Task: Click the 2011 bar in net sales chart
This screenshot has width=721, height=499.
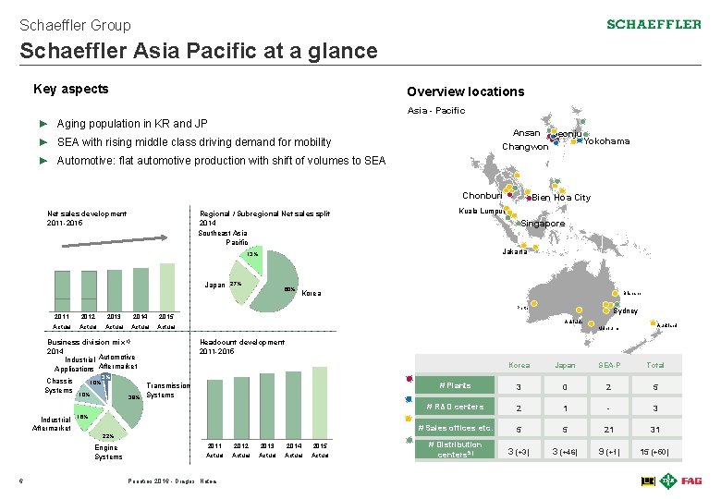Action: (x=62, y=291)
